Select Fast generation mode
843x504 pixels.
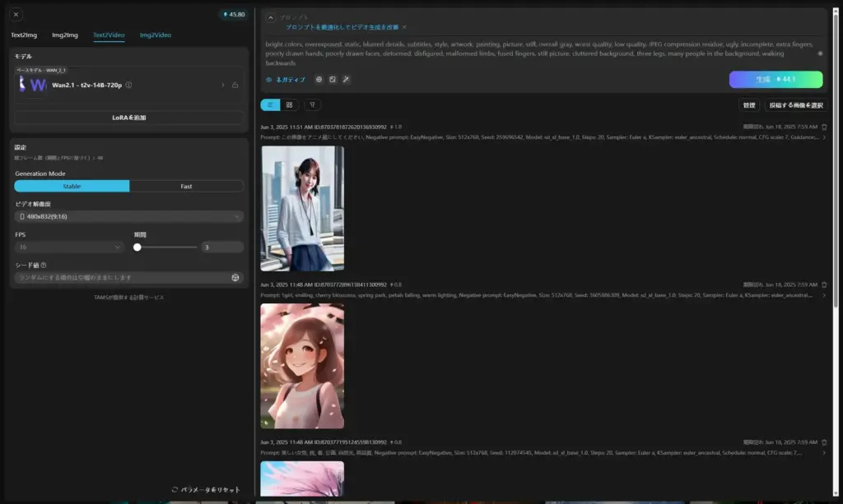tap(186, 187)
